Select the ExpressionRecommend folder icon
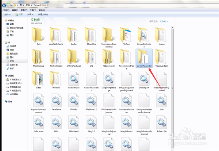Screen dimensions: 219x151 (108, 35)
